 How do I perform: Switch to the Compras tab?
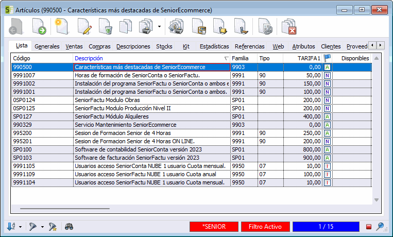[99, 46]
